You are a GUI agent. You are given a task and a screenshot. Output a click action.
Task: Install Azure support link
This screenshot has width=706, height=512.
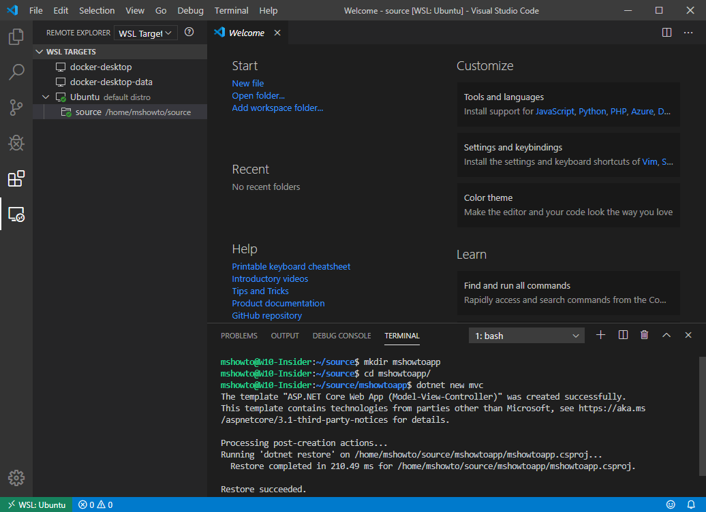[642, 112]
